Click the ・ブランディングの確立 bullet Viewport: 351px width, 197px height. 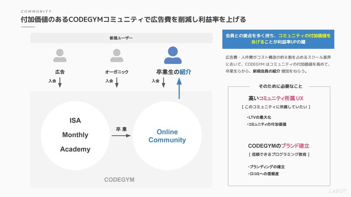(x=266, y=167)
